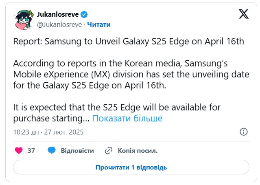Expand the tweet with Показати більше

[x=127, y=119]
